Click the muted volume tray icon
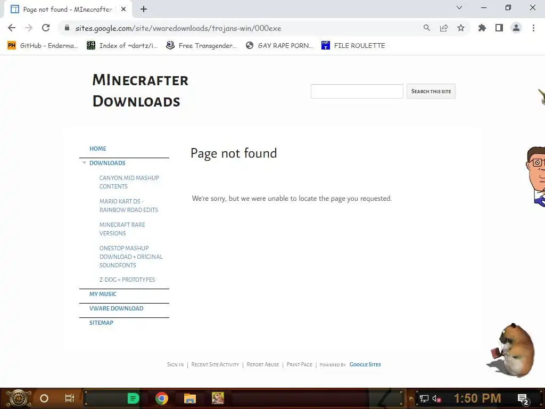The width and height of the screenshot is (545, 409). tap(437, 398)
